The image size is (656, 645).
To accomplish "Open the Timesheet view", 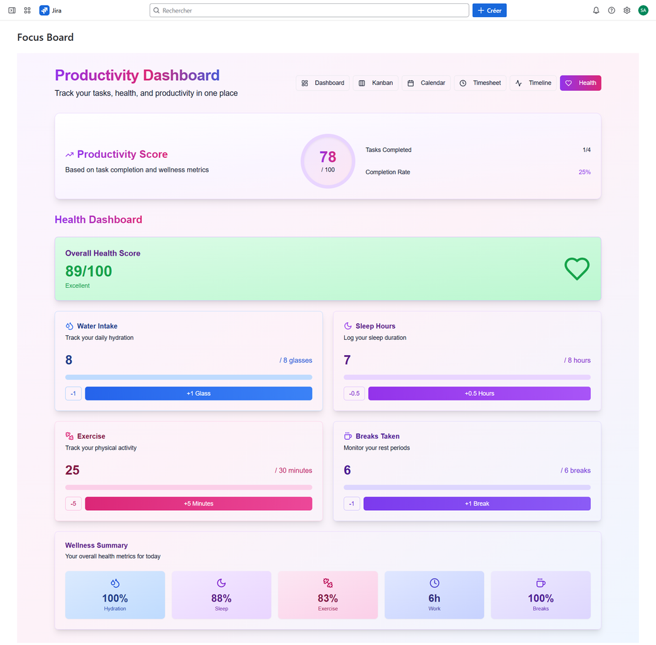I will (x=480, y=83).
